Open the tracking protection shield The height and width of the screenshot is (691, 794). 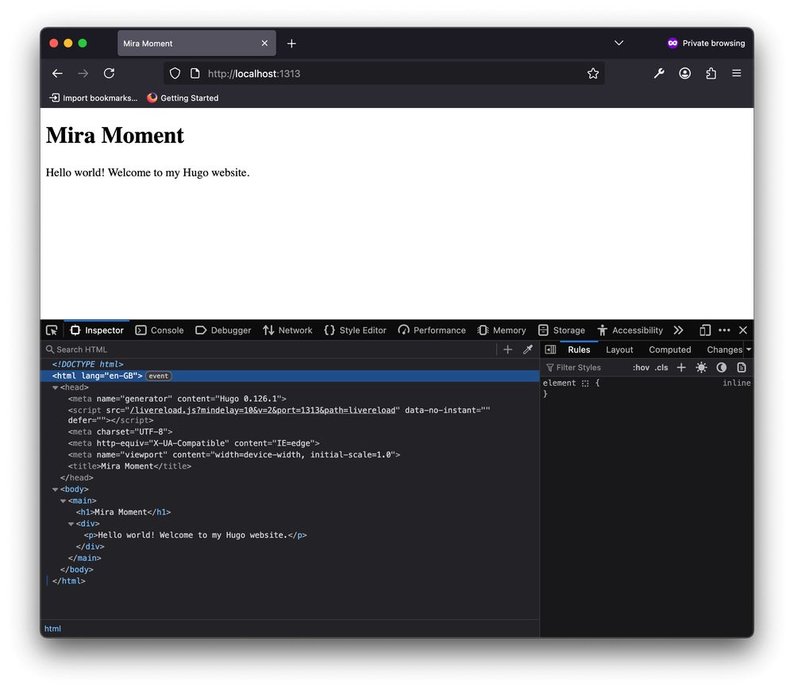[175, 73]
